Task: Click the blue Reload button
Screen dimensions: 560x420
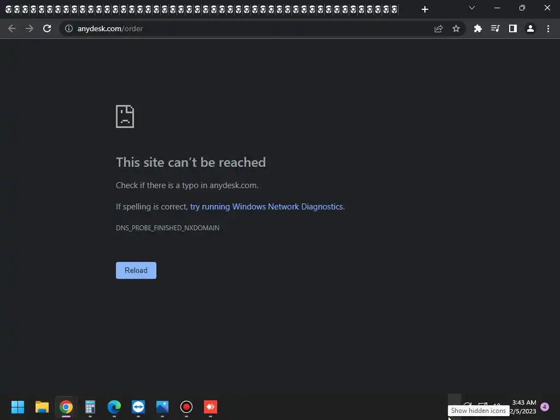Action: click(136, 270)
